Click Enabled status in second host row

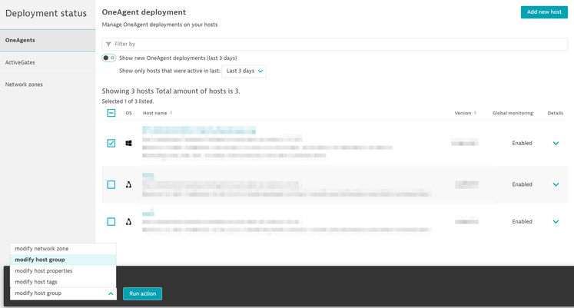pos(522,184)
